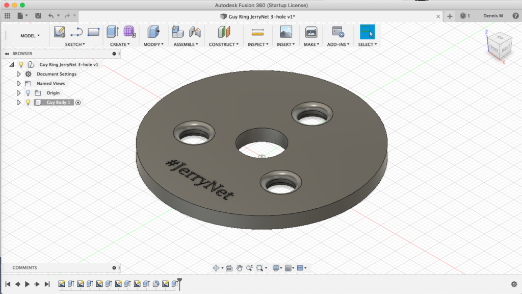Expand the Named Views node

(19, 83)
